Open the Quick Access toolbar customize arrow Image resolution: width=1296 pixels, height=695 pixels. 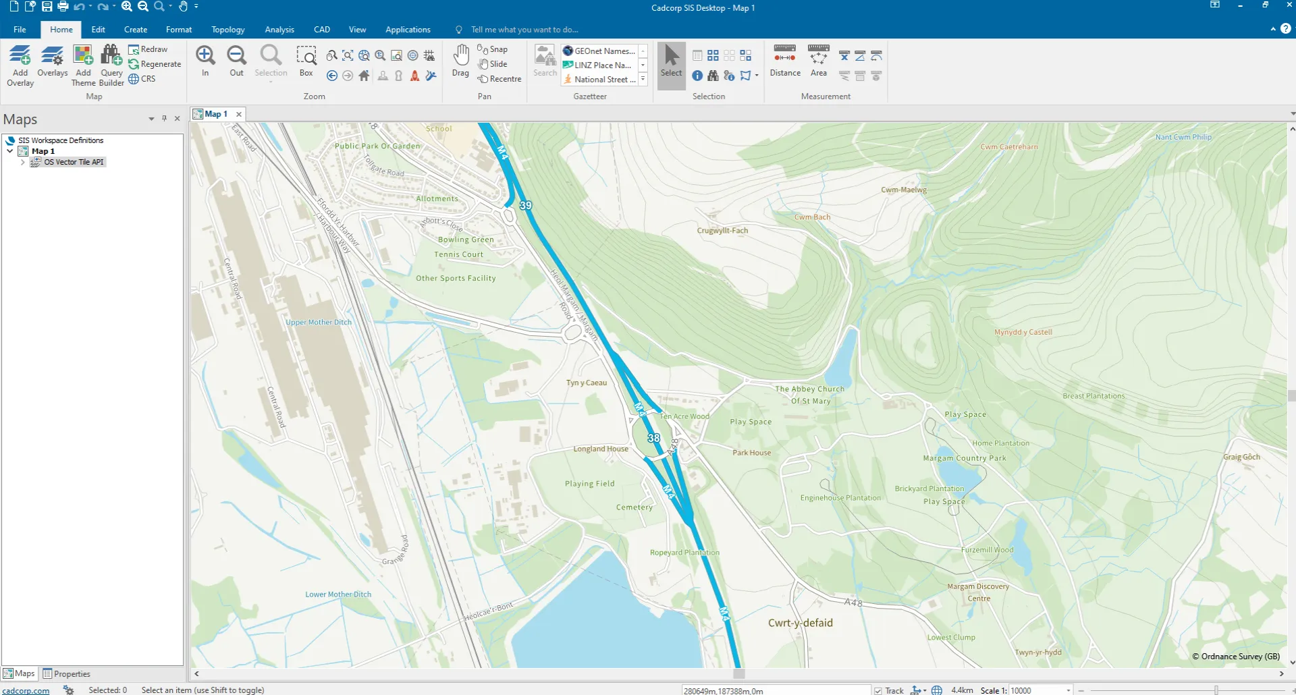point(196,7)
